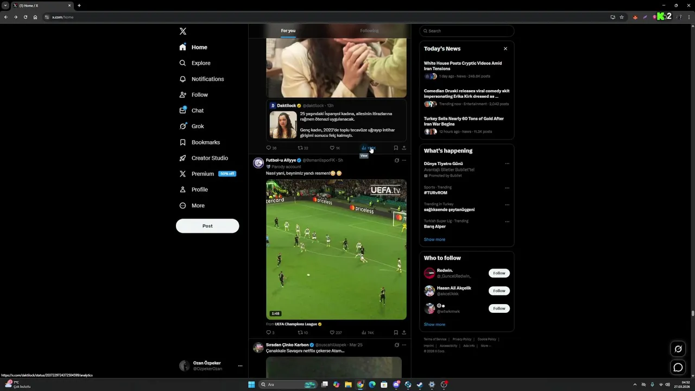Open more options on Sıradan Çinko Karbon post
The image size is (695, 391).
click(404, 345)
